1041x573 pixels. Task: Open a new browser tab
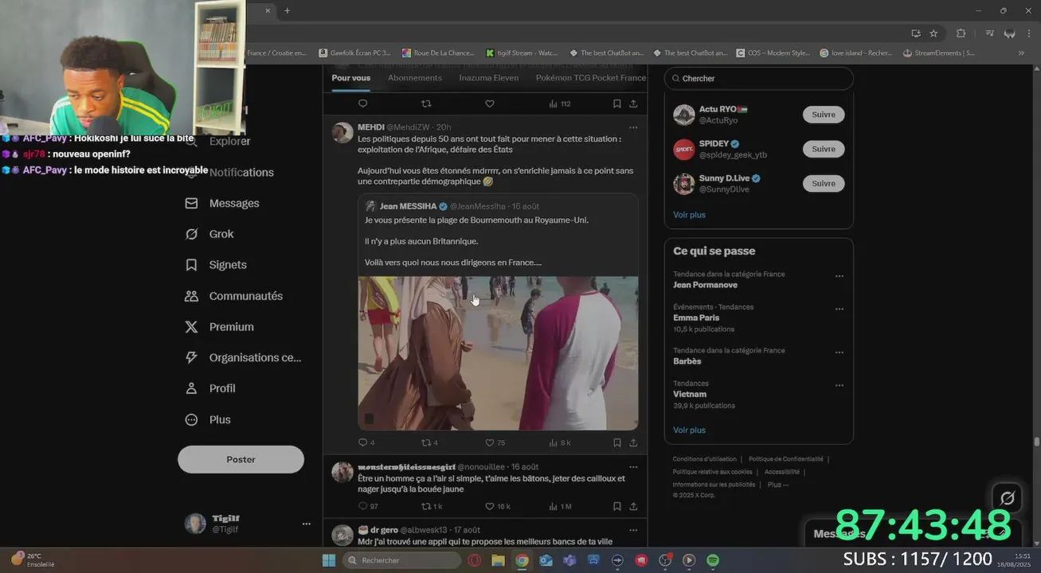point(288,10)
